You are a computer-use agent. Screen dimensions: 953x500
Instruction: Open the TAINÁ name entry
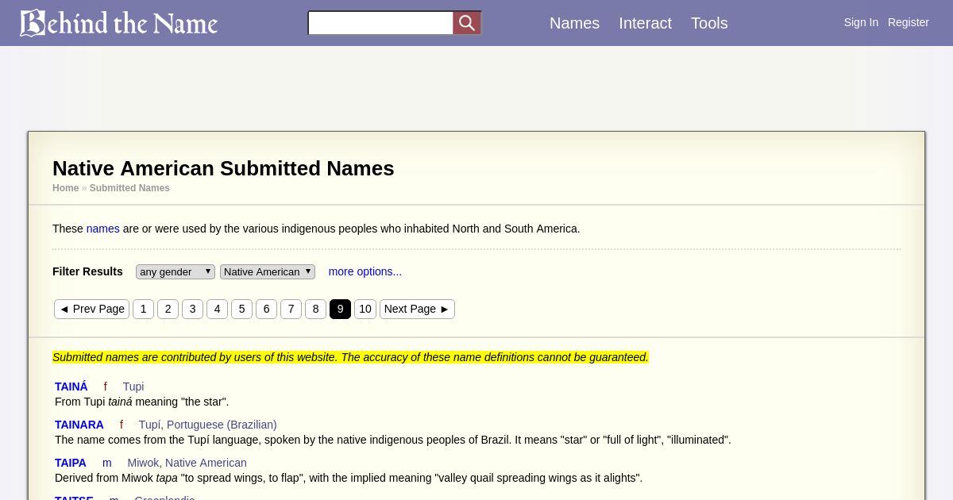coord(71,387)
